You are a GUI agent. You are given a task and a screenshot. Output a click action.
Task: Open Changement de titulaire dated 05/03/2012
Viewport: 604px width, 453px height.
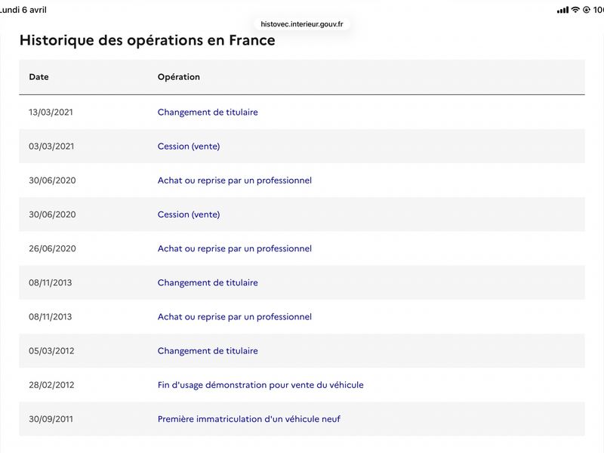[x=208, y=351]
